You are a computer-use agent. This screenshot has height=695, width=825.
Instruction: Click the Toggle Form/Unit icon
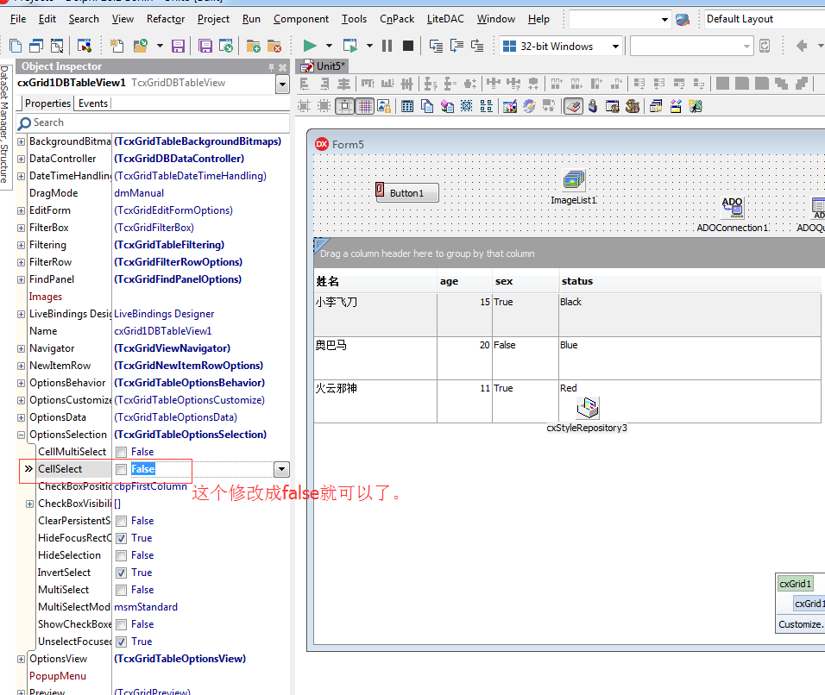pos(57,46)
